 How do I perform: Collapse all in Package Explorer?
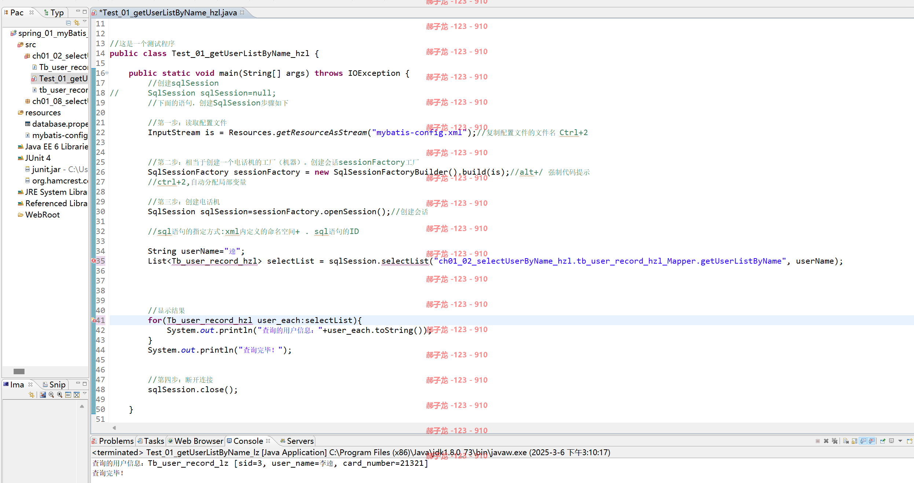69,23
